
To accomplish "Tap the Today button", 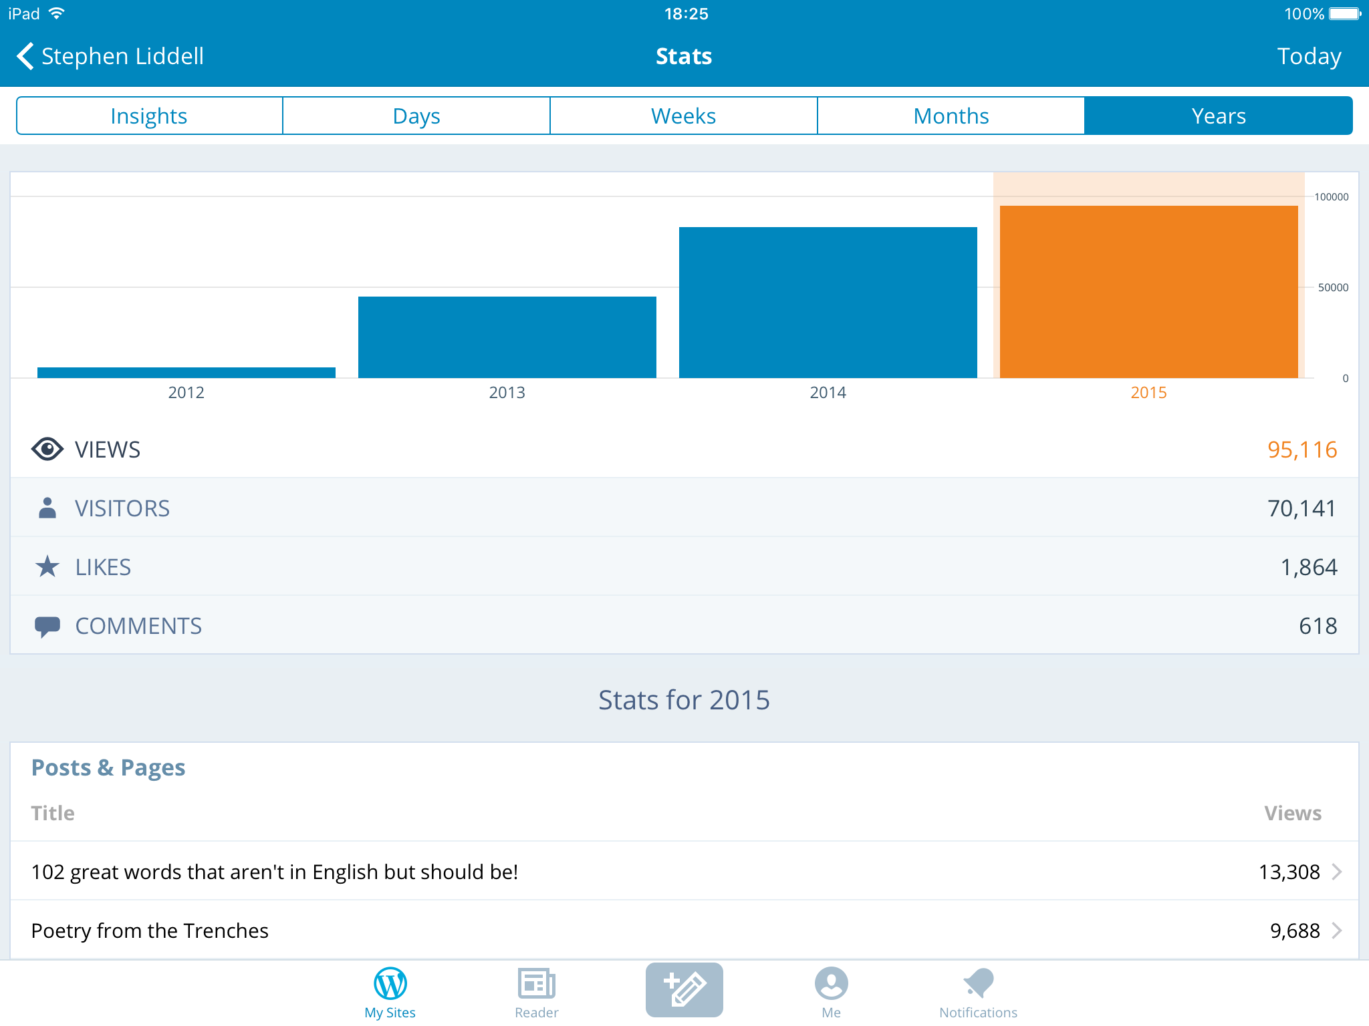I will [1308, 56].
